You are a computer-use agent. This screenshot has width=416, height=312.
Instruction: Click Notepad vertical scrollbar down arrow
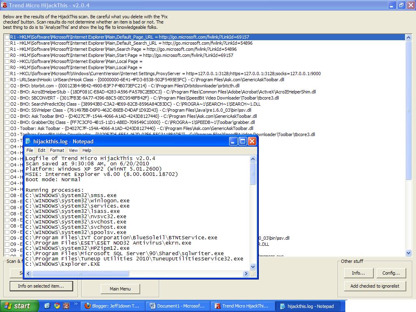253,266
